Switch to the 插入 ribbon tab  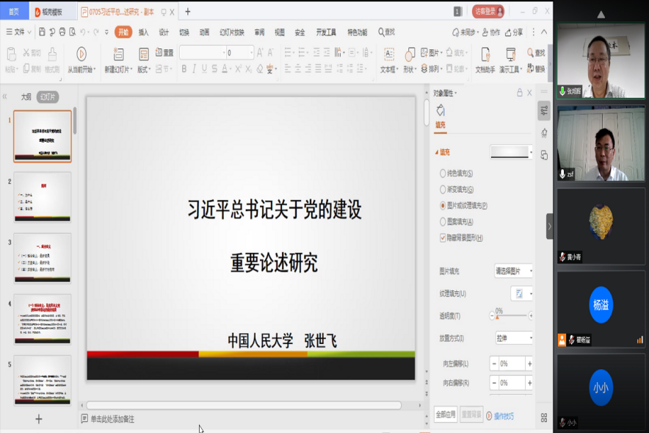(x=144, y=32)
